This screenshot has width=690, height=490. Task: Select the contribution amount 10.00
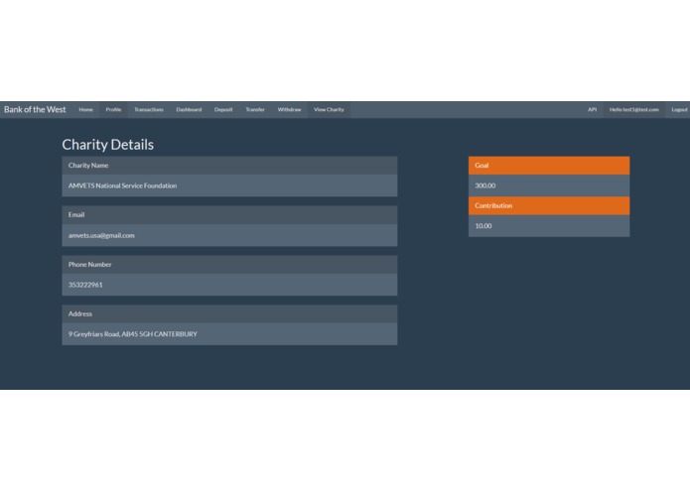(483, 226)
